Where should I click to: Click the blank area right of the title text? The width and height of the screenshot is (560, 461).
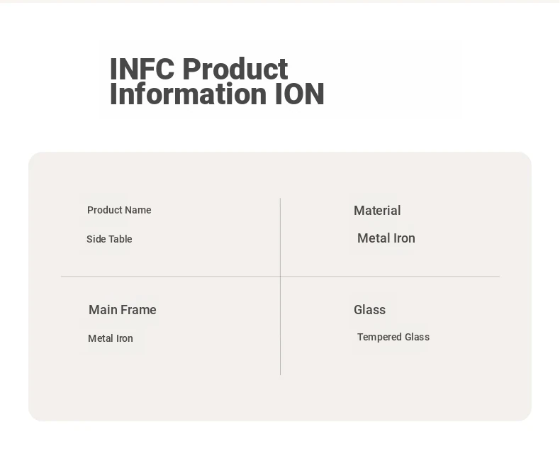point(397,79)
